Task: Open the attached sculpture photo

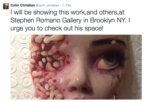Action: tap(76, 67)
